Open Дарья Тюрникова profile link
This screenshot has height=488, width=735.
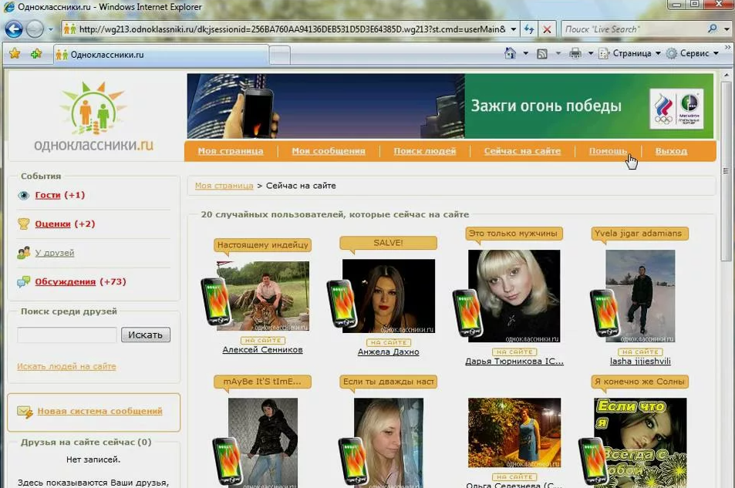click(514, 362)
